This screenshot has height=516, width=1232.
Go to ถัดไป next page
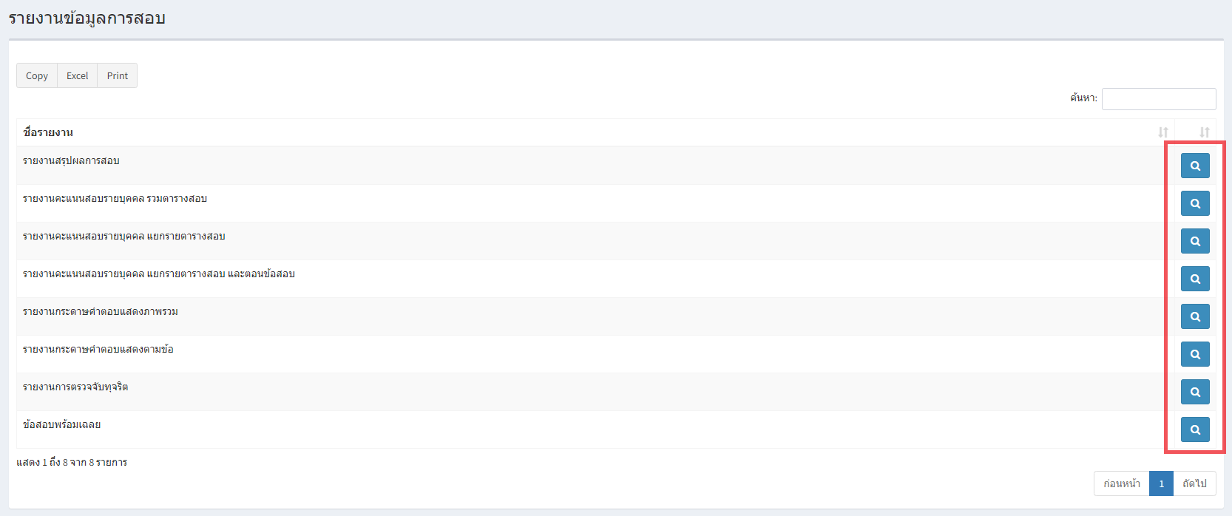pyautogui.click(x=1194, y=483)
